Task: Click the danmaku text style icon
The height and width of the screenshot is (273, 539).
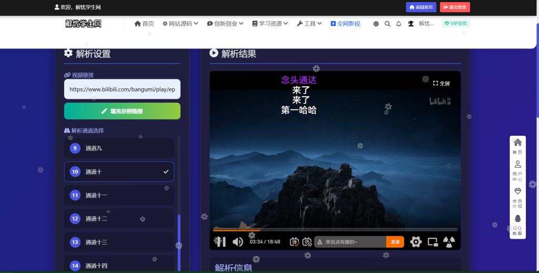Action: [320, 242]
